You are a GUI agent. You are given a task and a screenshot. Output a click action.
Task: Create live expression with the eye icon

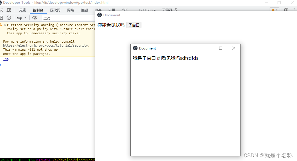tap(35, 18)
